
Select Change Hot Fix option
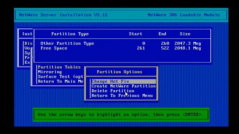click(x=124, y=82)
